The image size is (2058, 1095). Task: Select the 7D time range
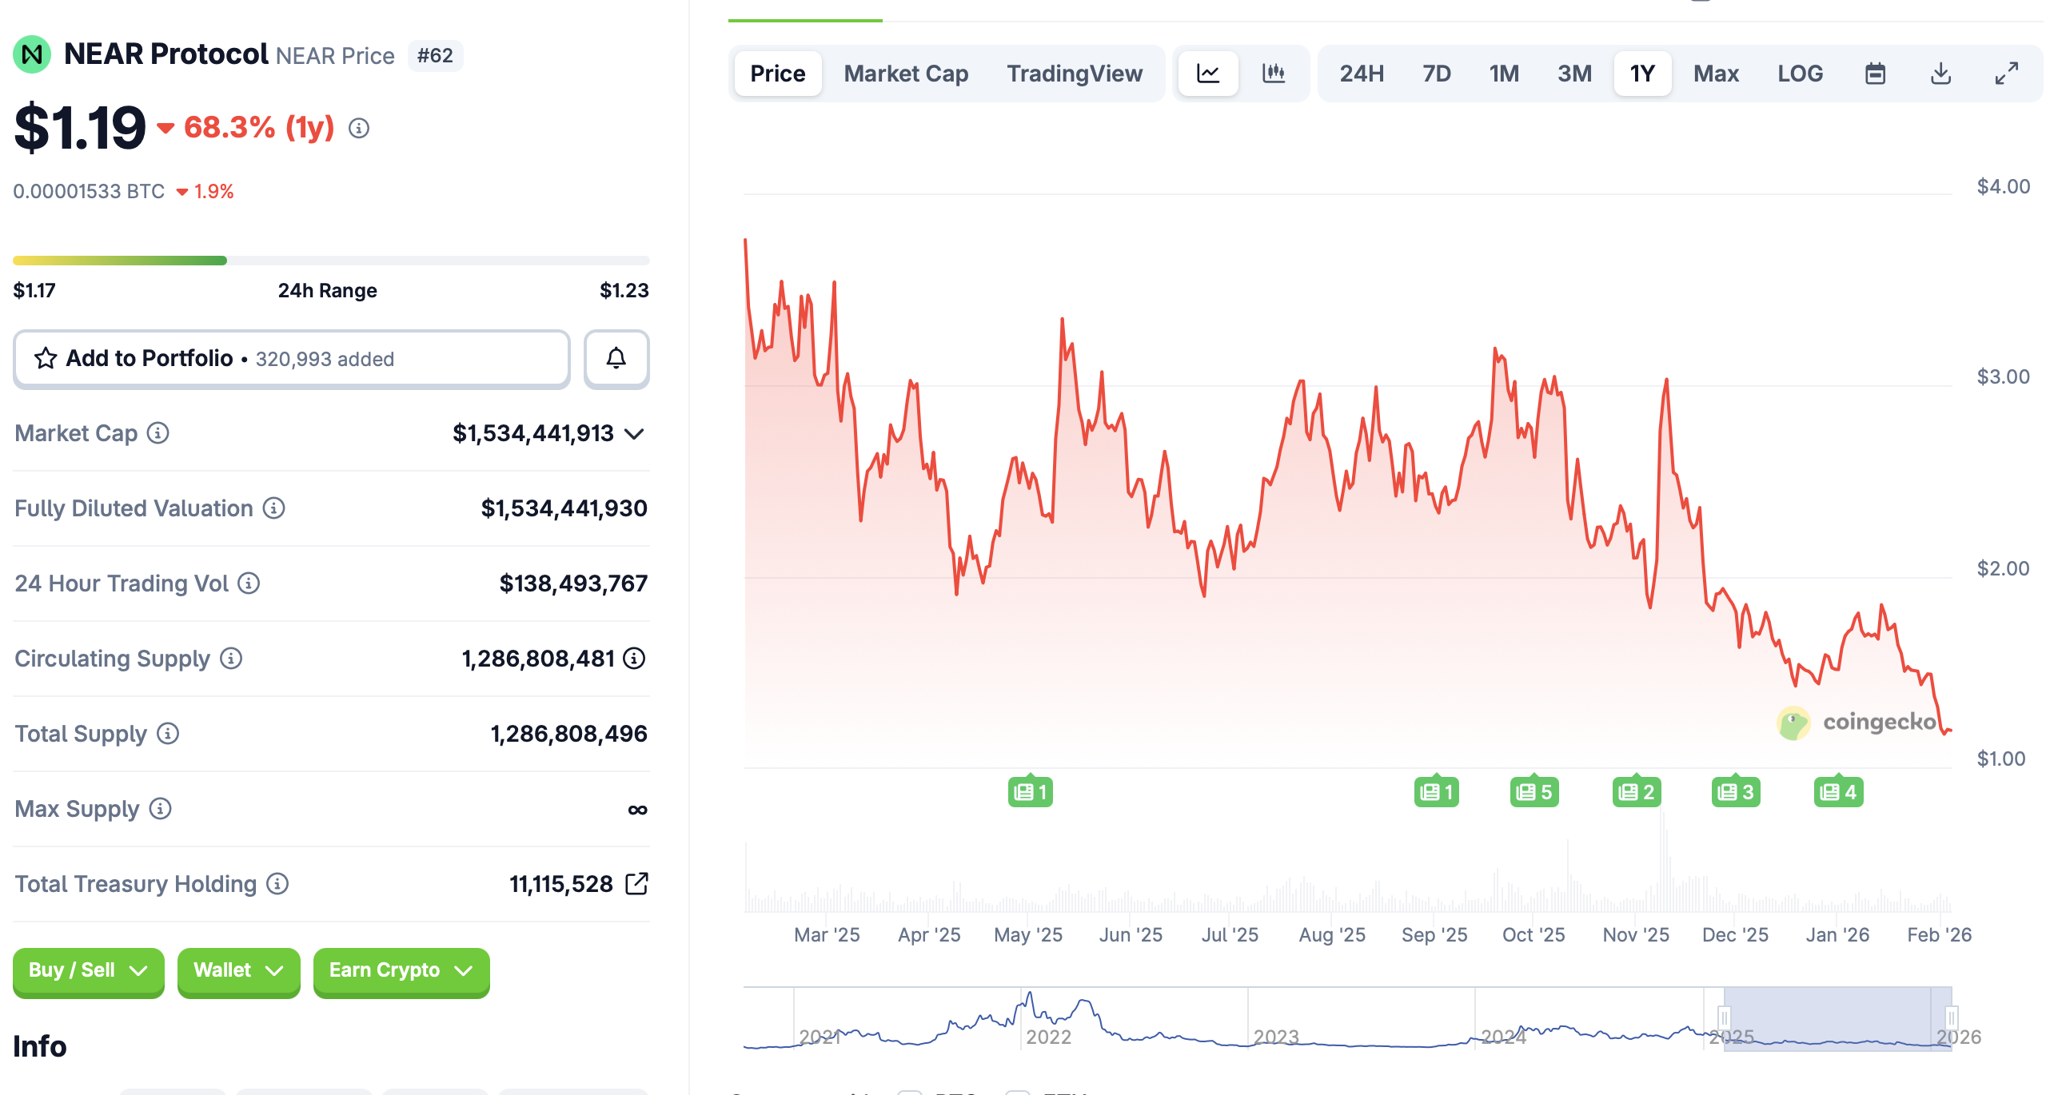pos(1436,74)
